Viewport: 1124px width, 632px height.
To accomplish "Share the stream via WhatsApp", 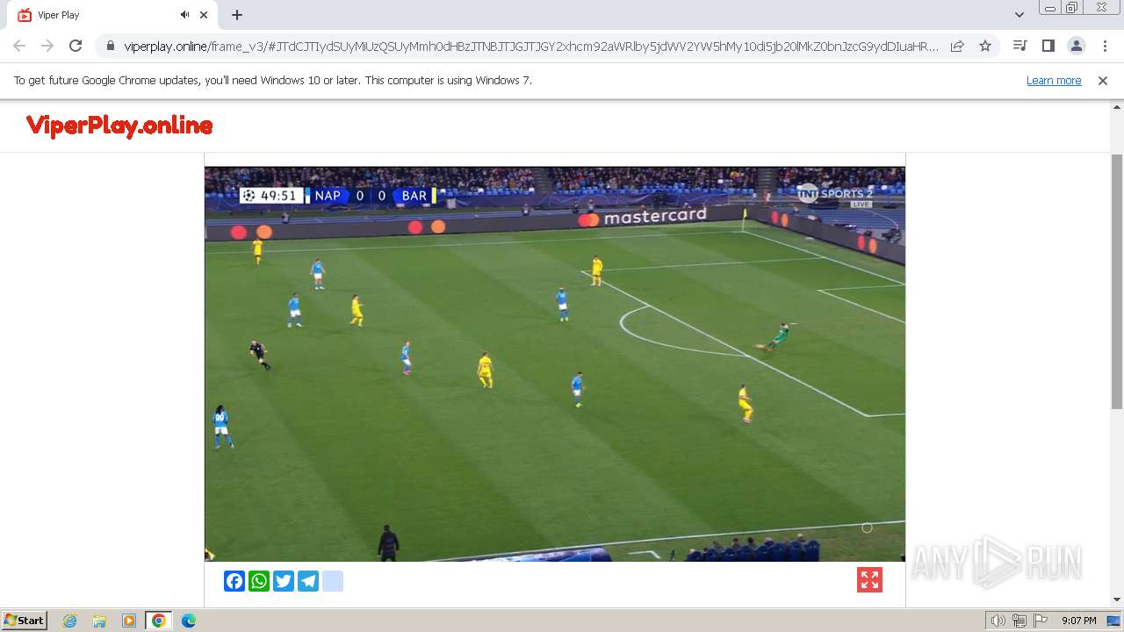I will (259, 581).
